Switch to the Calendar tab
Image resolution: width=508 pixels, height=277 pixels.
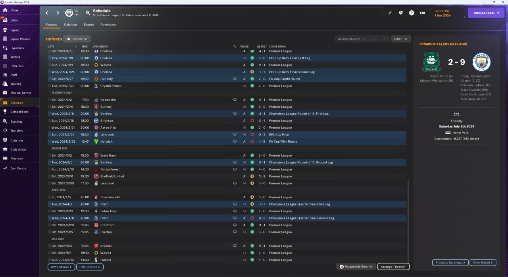pyautogui.click(x=71, y=25)
